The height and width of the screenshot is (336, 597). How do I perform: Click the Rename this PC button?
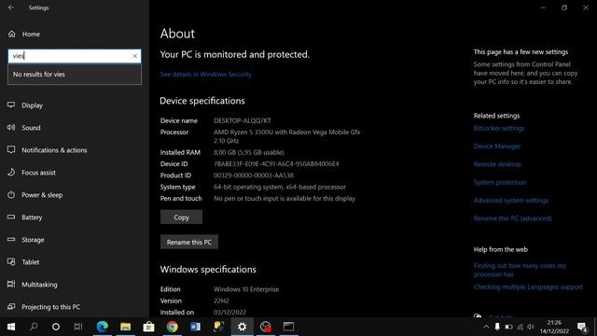click(x=189, y=242)
